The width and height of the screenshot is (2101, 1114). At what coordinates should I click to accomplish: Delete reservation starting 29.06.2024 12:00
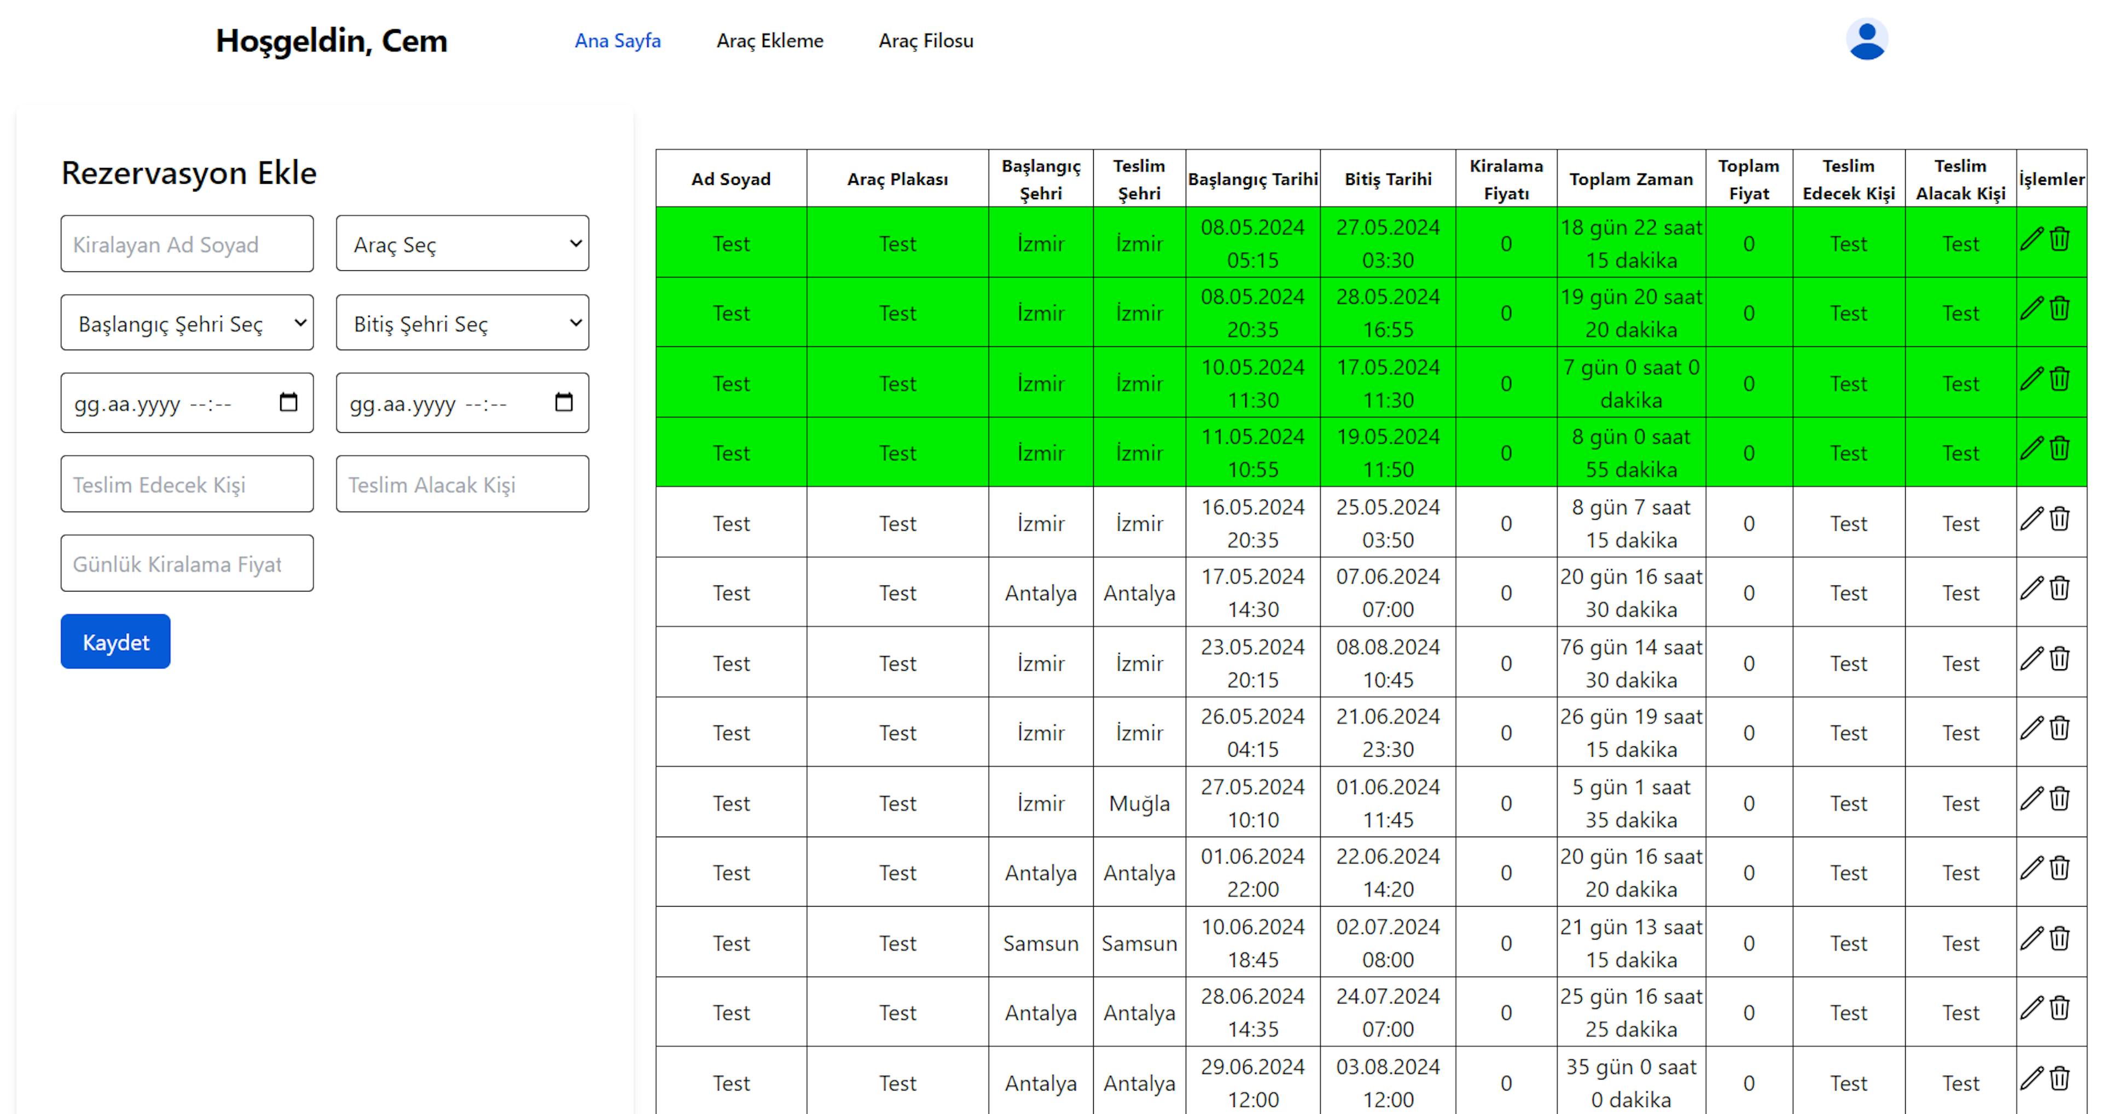coord(2059,1077)
